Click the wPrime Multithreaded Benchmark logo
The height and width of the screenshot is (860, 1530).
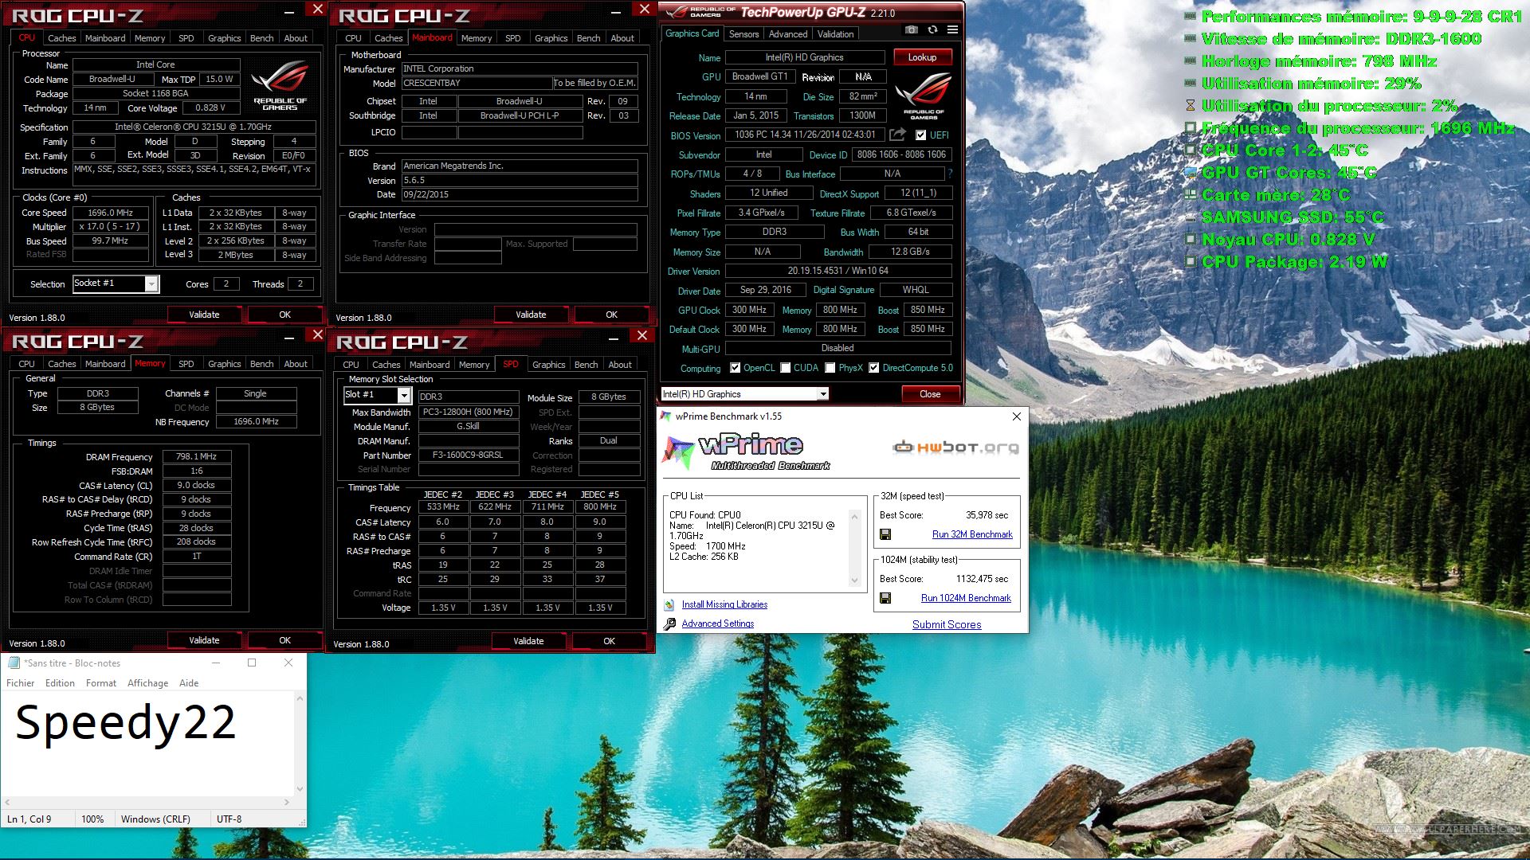(746, 451)
